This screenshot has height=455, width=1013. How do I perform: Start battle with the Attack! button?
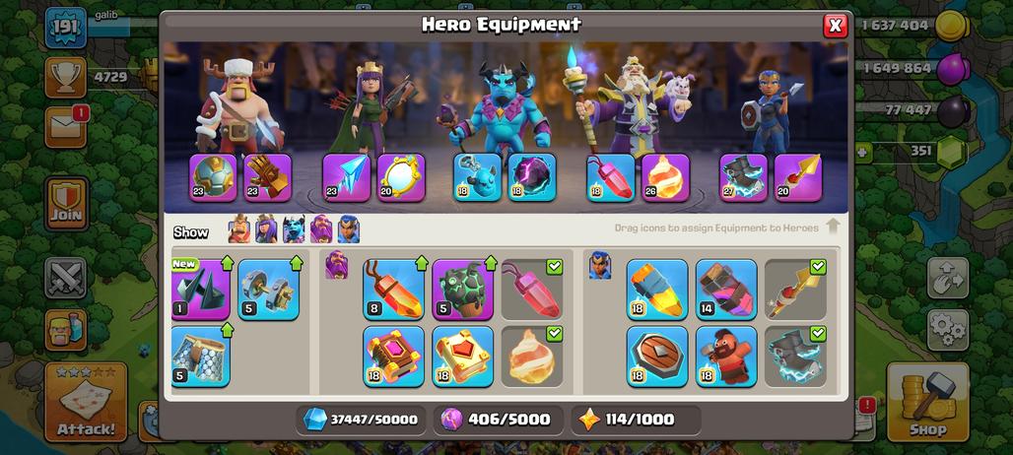(x=86, y=402)
